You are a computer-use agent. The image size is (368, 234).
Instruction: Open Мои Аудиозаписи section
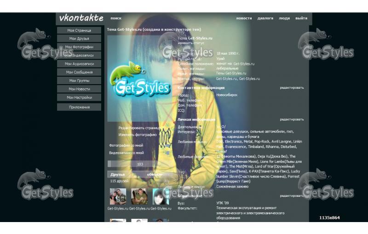click(x=79, y=64)
